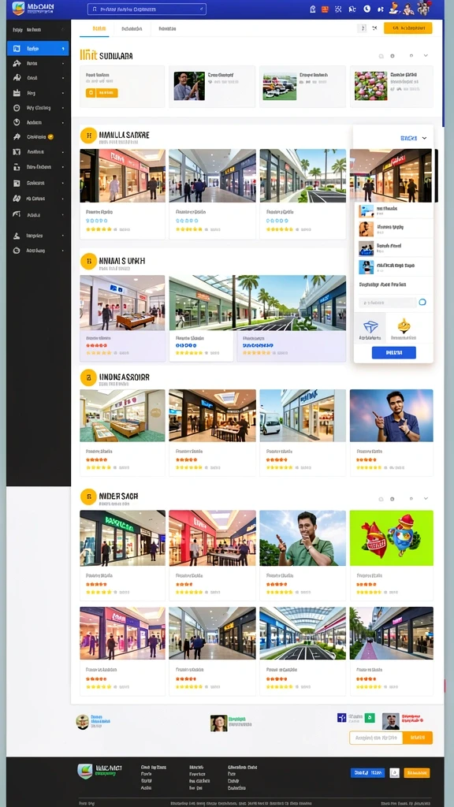Click the crescent moon icon in the header

[367, 9]
